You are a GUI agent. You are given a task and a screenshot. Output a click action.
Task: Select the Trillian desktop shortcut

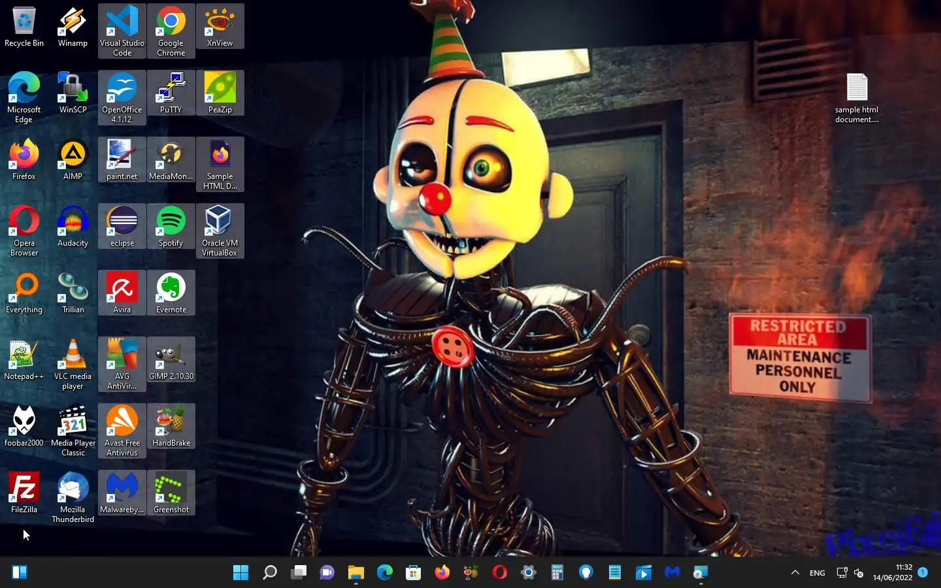73,293
